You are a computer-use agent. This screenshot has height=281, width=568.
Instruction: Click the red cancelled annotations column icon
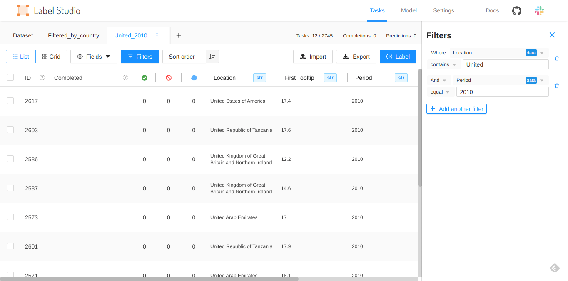point(169,78)
